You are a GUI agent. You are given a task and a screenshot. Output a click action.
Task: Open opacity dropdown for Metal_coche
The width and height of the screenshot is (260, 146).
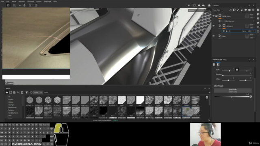[x=252, y=17]
